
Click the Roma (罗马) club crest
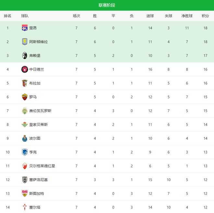(x=24, y=97)
